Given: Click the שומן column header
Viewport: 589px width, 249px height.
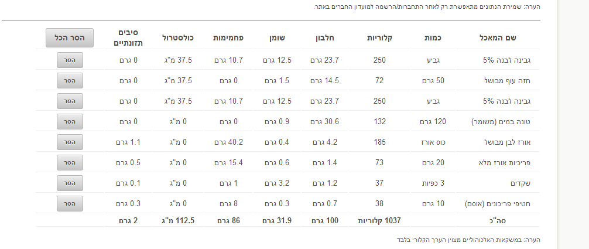Looking at the screenshot, I should 277,37.
